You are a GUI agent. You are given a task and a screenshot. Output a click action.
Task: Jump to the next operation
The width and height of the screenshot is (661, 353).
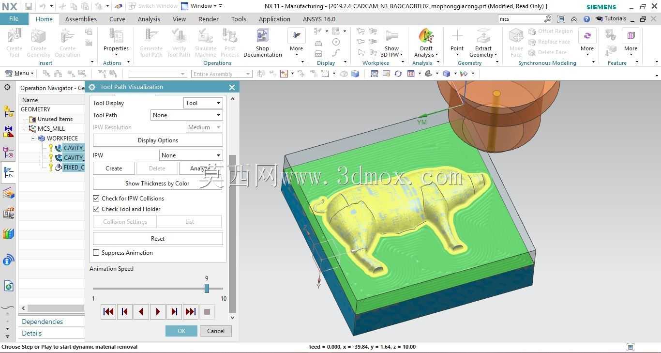click(191, 312)
